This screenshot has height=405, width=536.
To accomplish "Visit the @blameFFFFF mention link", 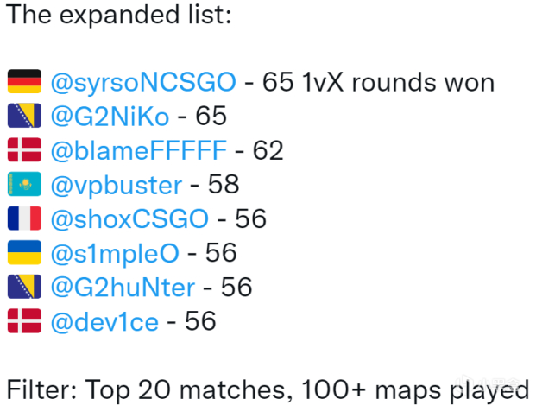I will click(x=138, y=150).
